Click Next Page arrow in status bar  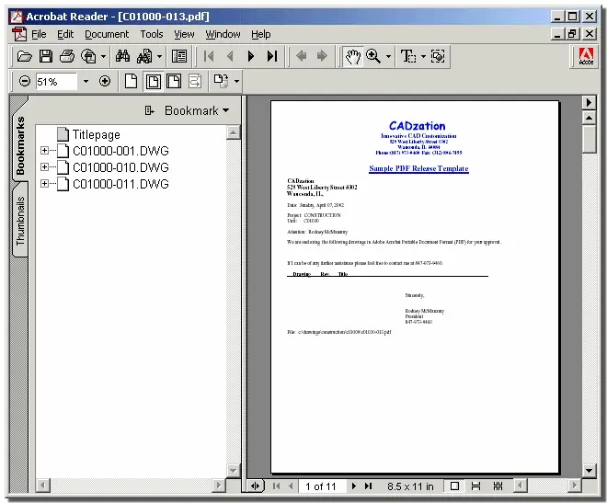tap(353, 486)
